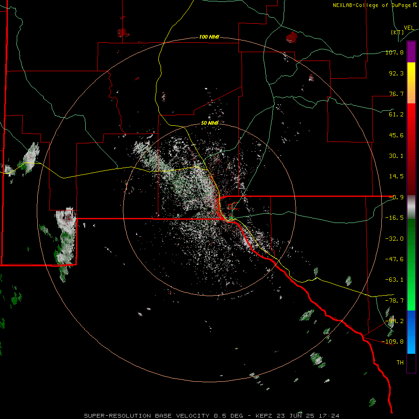Screen dimensions: 419x419
Task: Select the 107.8 scale value
Action: pyautogui.click(x=394, y=52)
